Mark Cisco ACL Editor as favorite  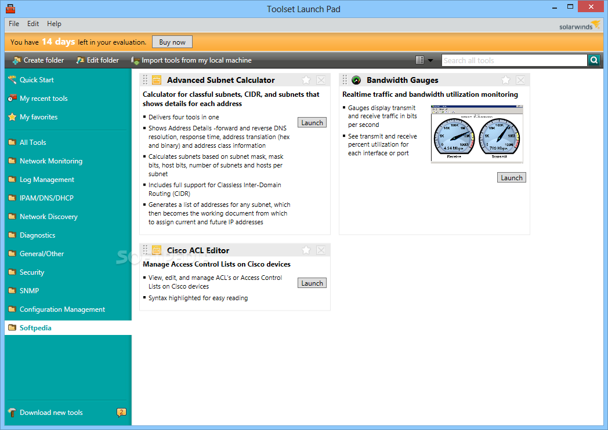click(306, 250)
